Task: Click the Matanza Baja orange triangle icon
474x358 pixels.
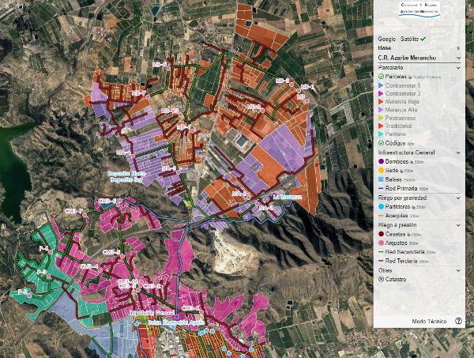Action: pos(381,102)
